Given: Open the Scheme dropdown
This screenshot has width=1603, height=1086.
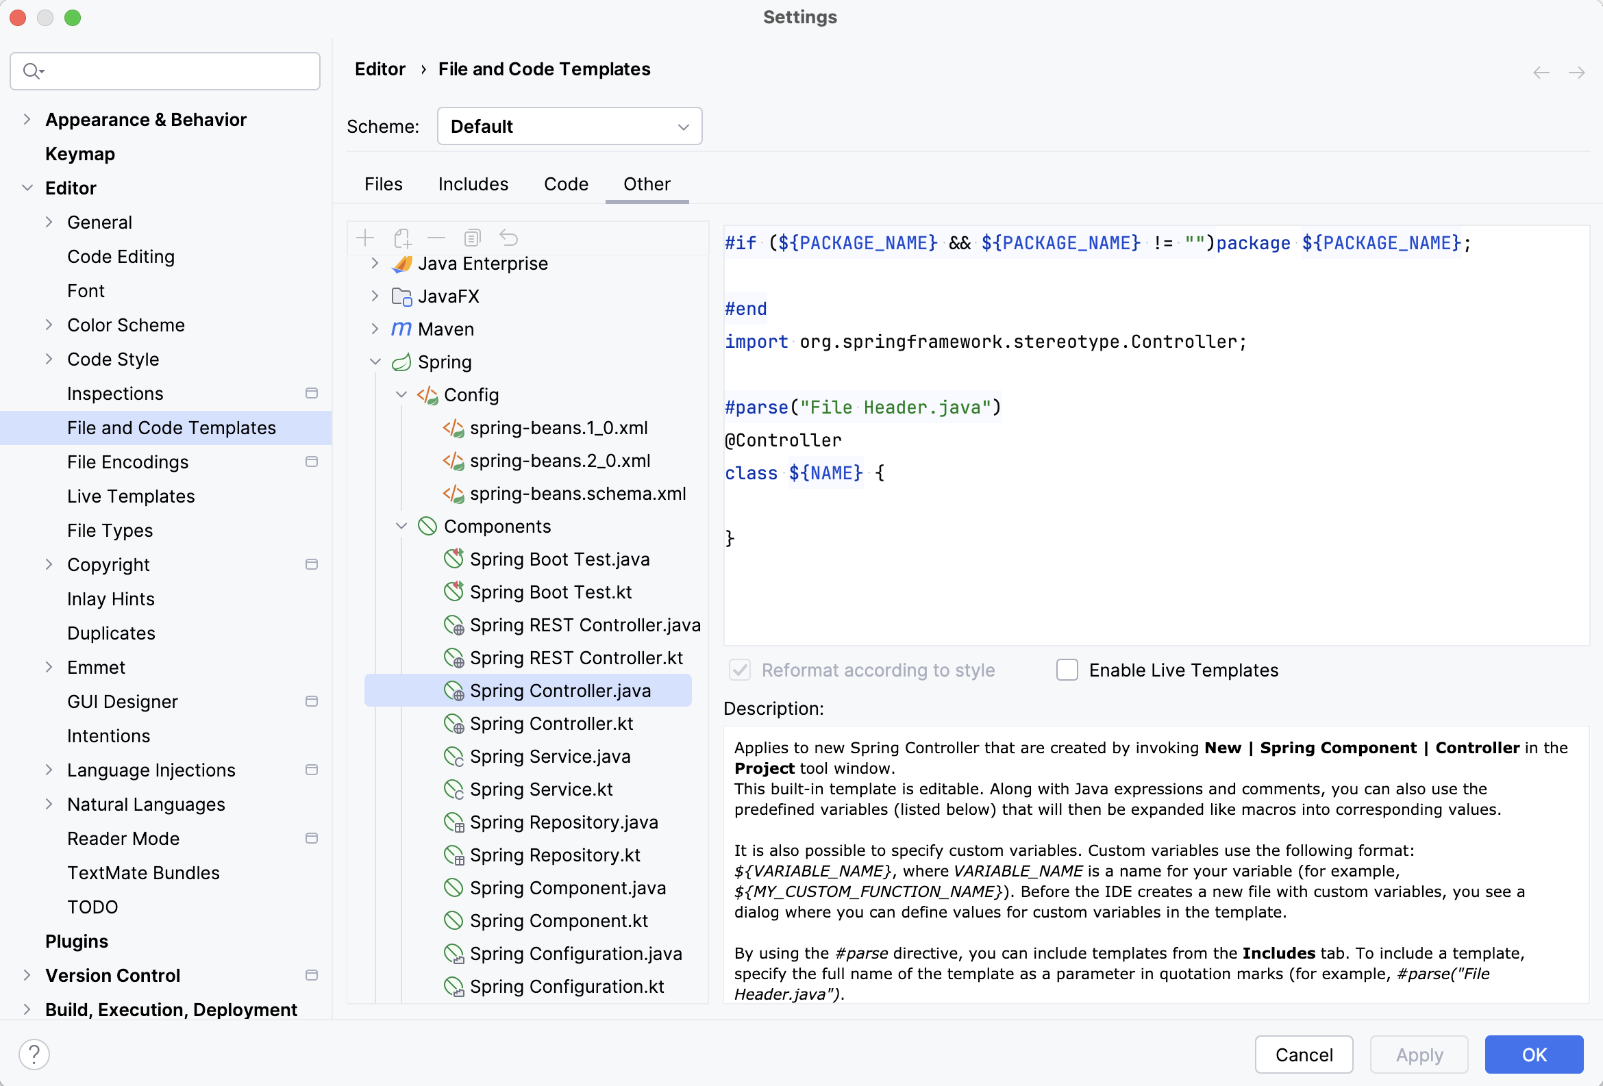Looking at the screenshot, I should [569, 126].
